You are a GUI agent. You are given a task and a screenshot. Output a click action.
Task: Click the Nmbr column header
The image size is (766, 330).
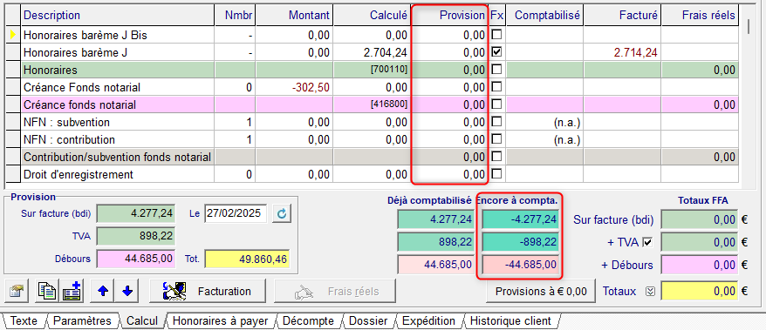[235, 15]
